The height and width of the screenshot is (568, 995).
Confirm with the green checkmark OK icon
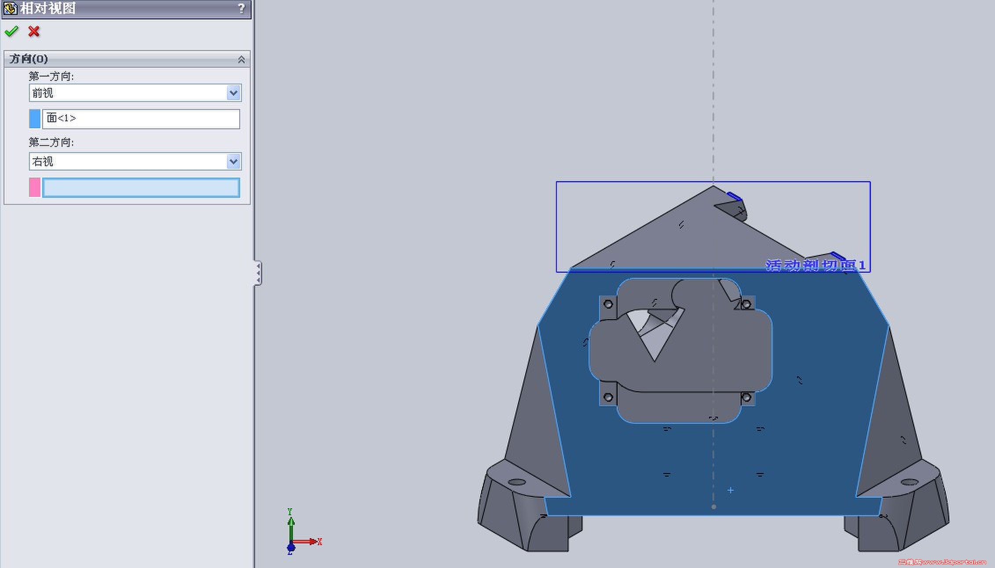(x=11, y=32)
